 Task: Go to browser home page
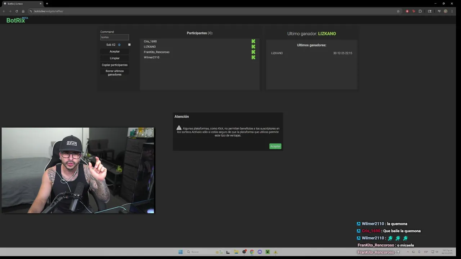click(23, 11)
